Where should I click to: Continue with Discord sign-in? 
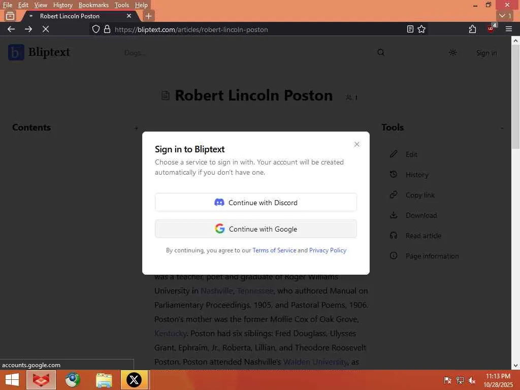click(x=256, y=202)
